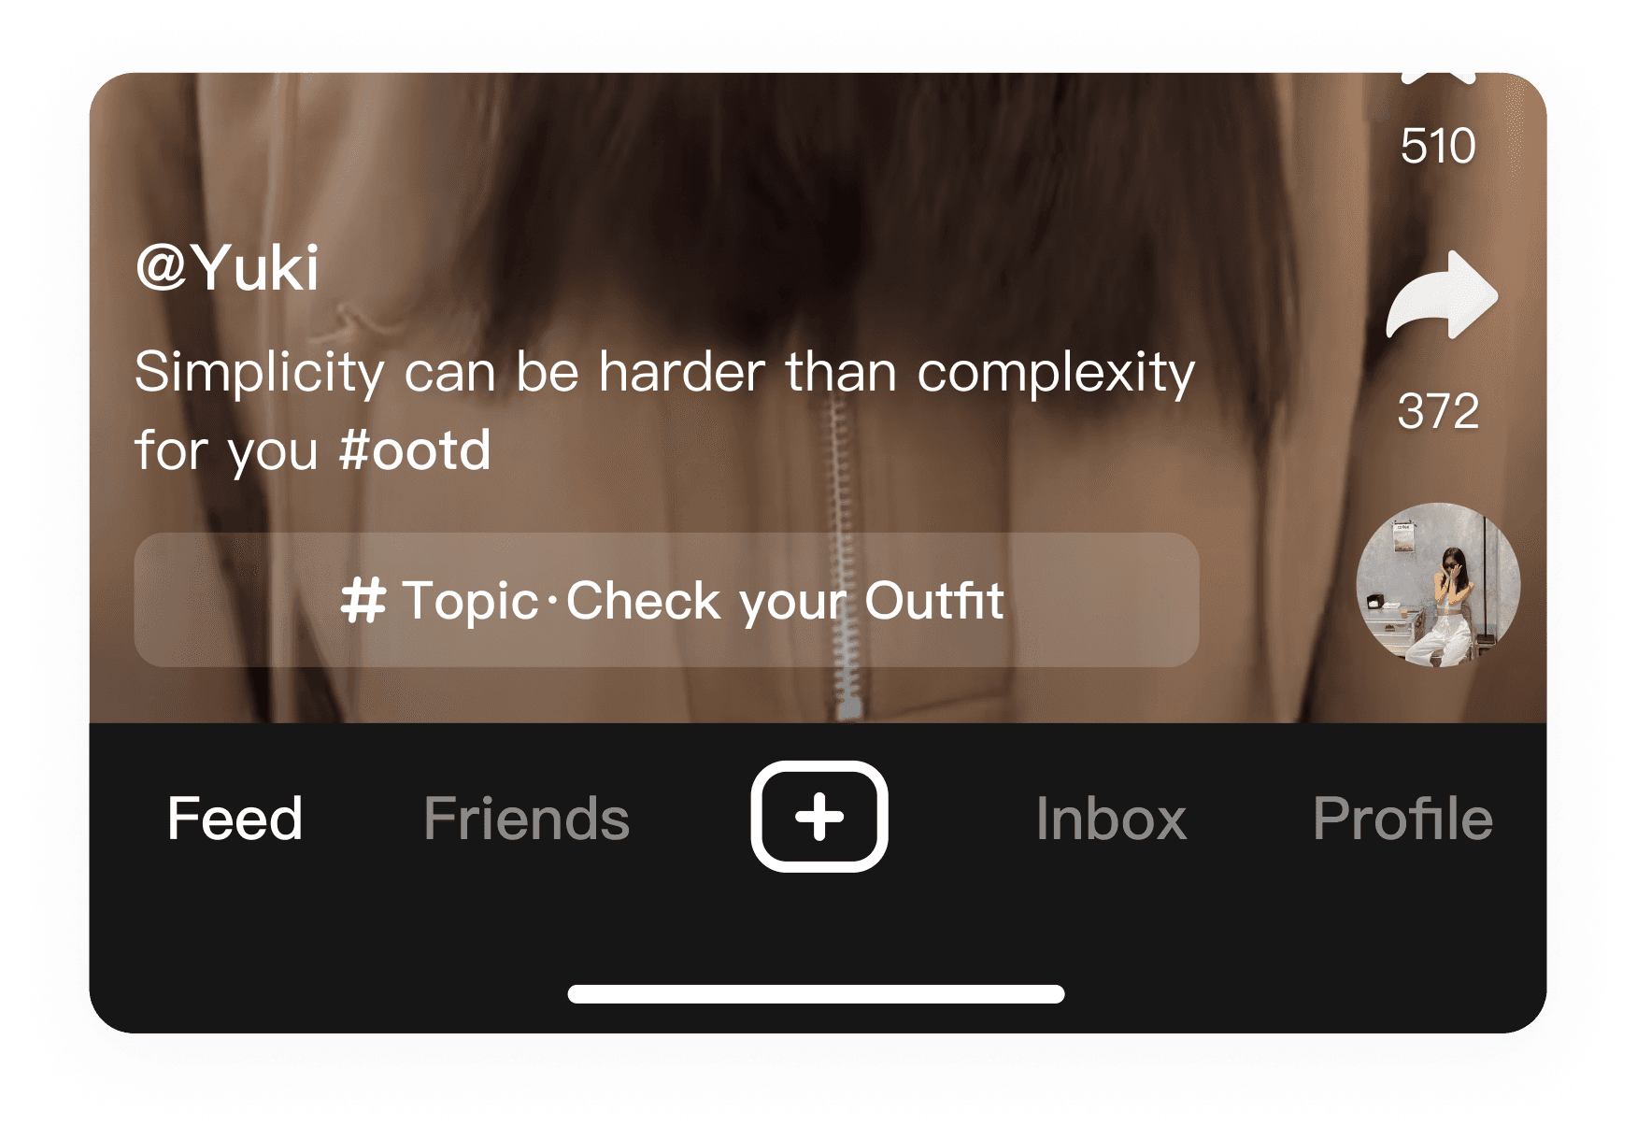Open the Topic·Check your Outfit banner
Viewport: 1637px width, 1140px height.
point(666,600)
